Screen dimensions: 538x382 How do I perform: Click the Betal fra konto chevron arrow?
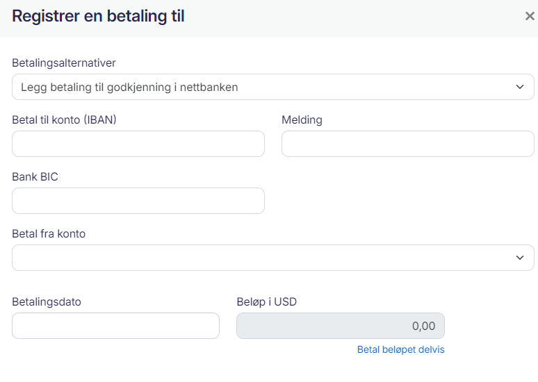coord(520,258)
